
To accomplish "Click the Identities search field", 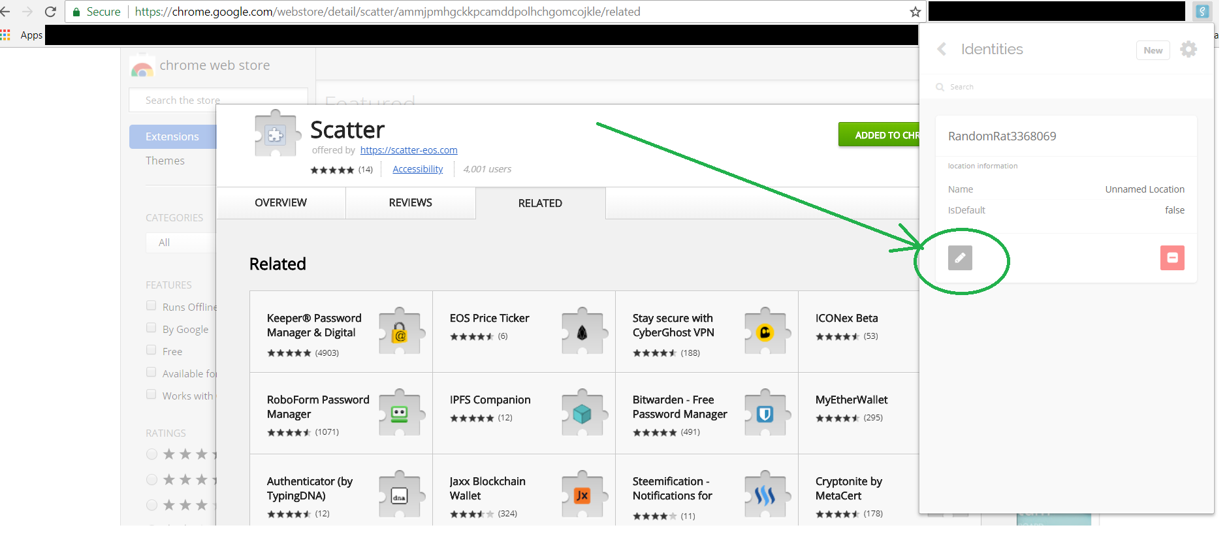I will [1066, 87].
